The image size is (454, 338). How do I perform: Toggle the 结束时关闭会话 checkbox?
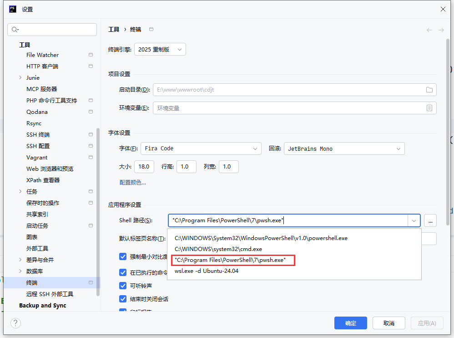point(123,299)
